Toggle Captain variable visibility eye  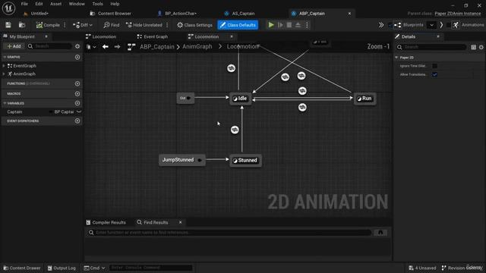(x=79, y=111)
